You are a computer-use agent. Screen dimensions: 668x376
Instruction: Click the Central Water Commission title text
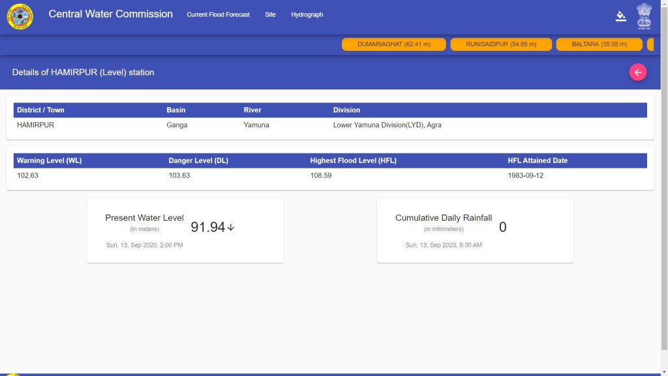point(111,14)
